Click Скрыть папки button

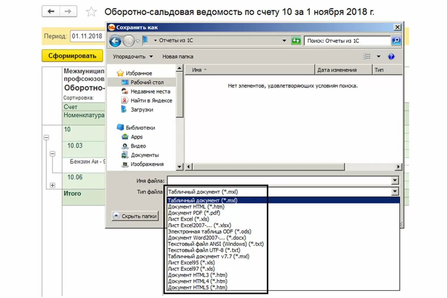(x=135, y=216)
